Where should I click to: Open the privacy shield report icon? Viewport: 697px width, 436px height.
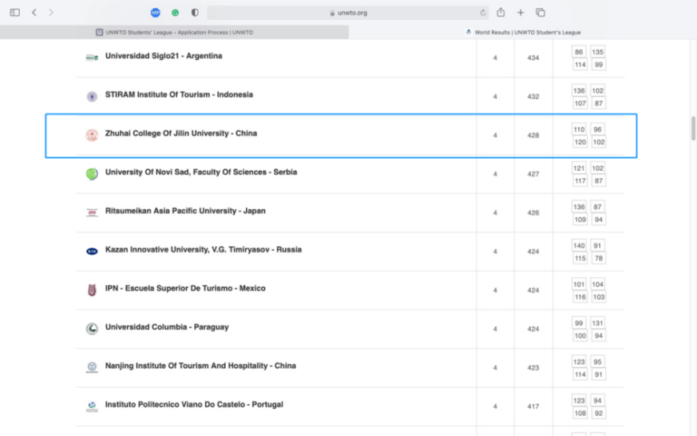[x=195, y=13]
